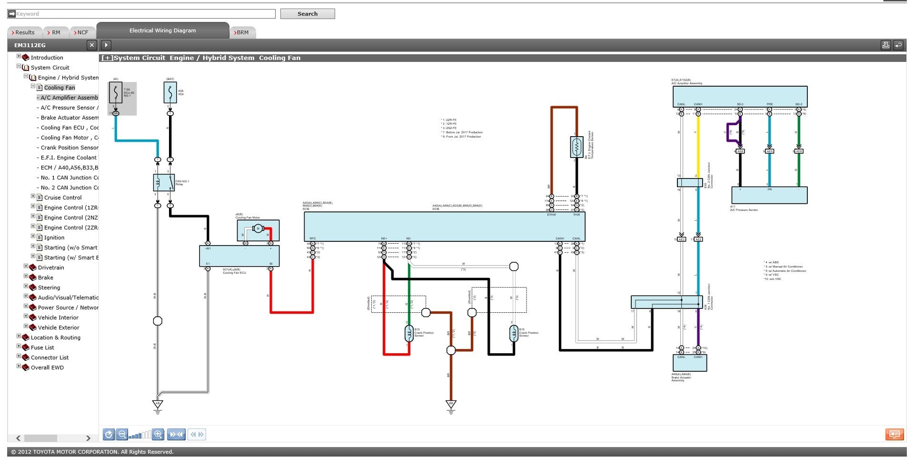Expand the Introduction tree node
The image size is (914, 458).
[19, 57]
